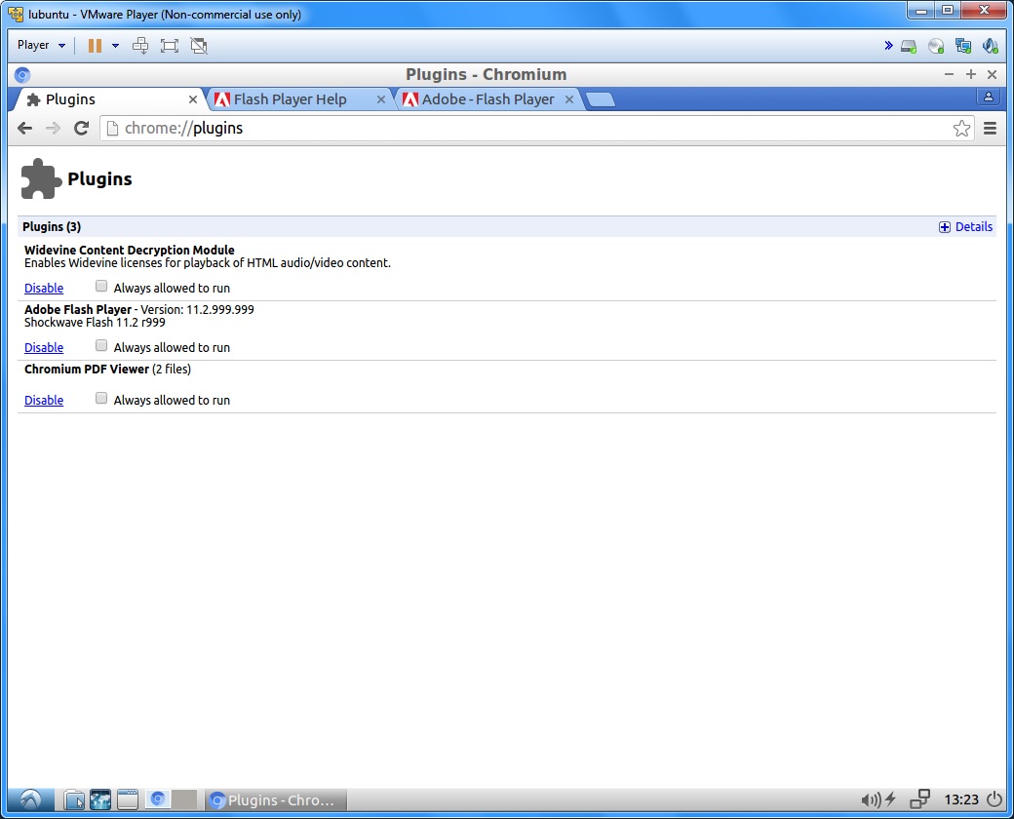The width and height of the screenshot is (1014, 819).
Task: Open the Lubuntu start menu
Action: (x=30, y=799)
